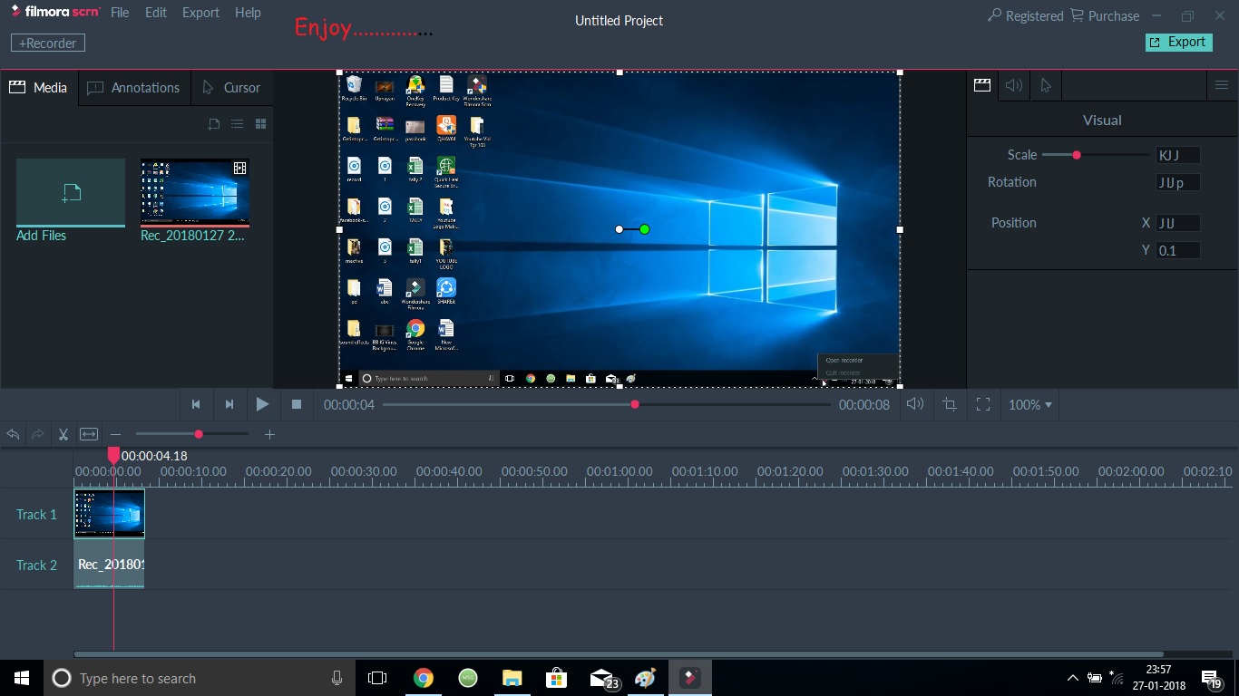The width and height of the screenshot is (1239, 696).
Task: Open the Windows Start menu
Action: pyautogui.click(x=22, y=678)
